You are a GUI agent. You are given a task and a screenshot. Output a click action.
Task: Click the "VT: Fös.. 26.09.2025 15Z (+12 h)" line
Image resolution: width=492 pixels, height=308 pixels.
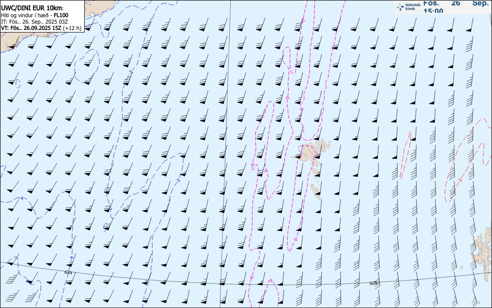coord(41,28)
